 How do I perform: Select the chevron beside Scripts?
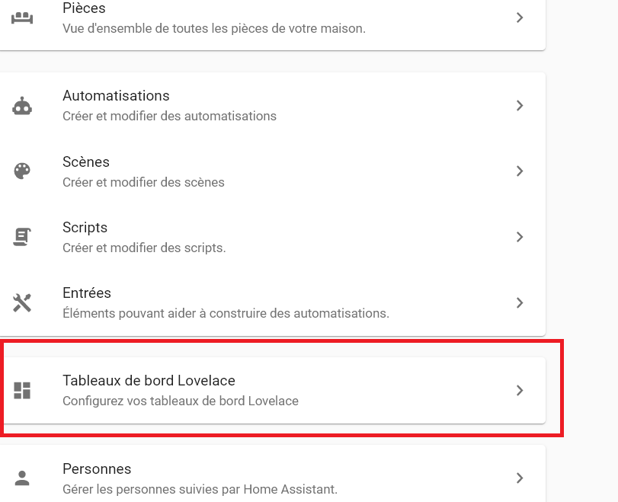click(520, 237)
